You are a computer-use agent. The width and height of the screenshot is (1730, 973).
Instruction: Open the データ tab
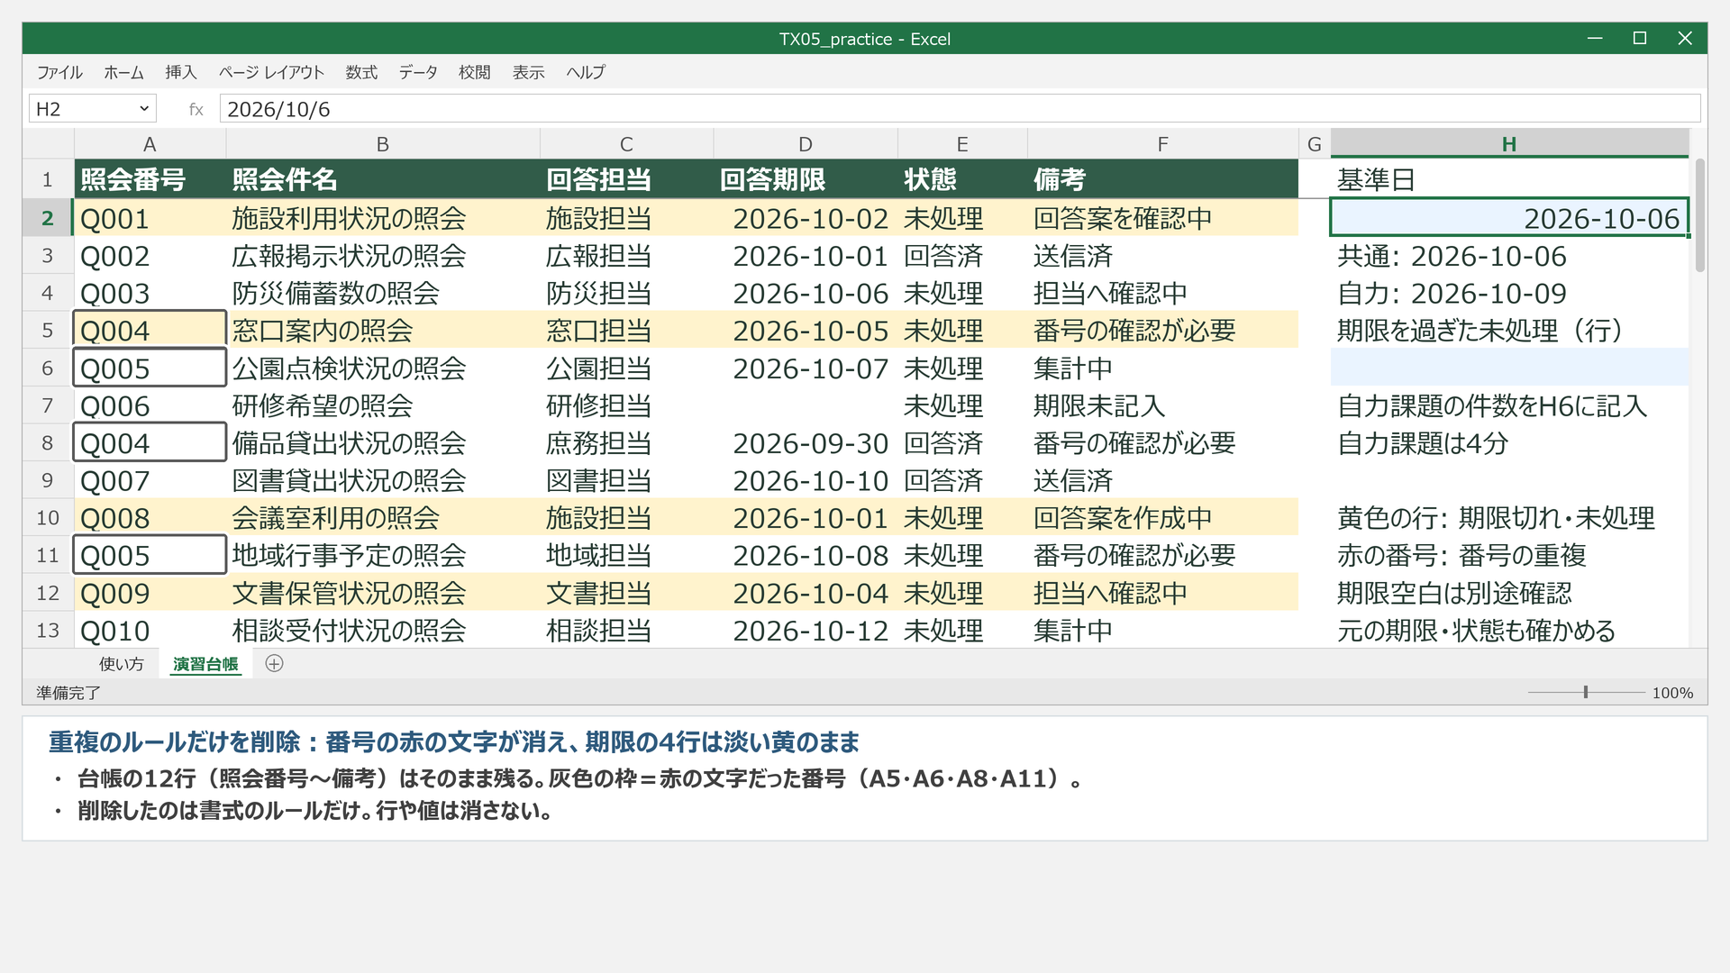point(418,72)
